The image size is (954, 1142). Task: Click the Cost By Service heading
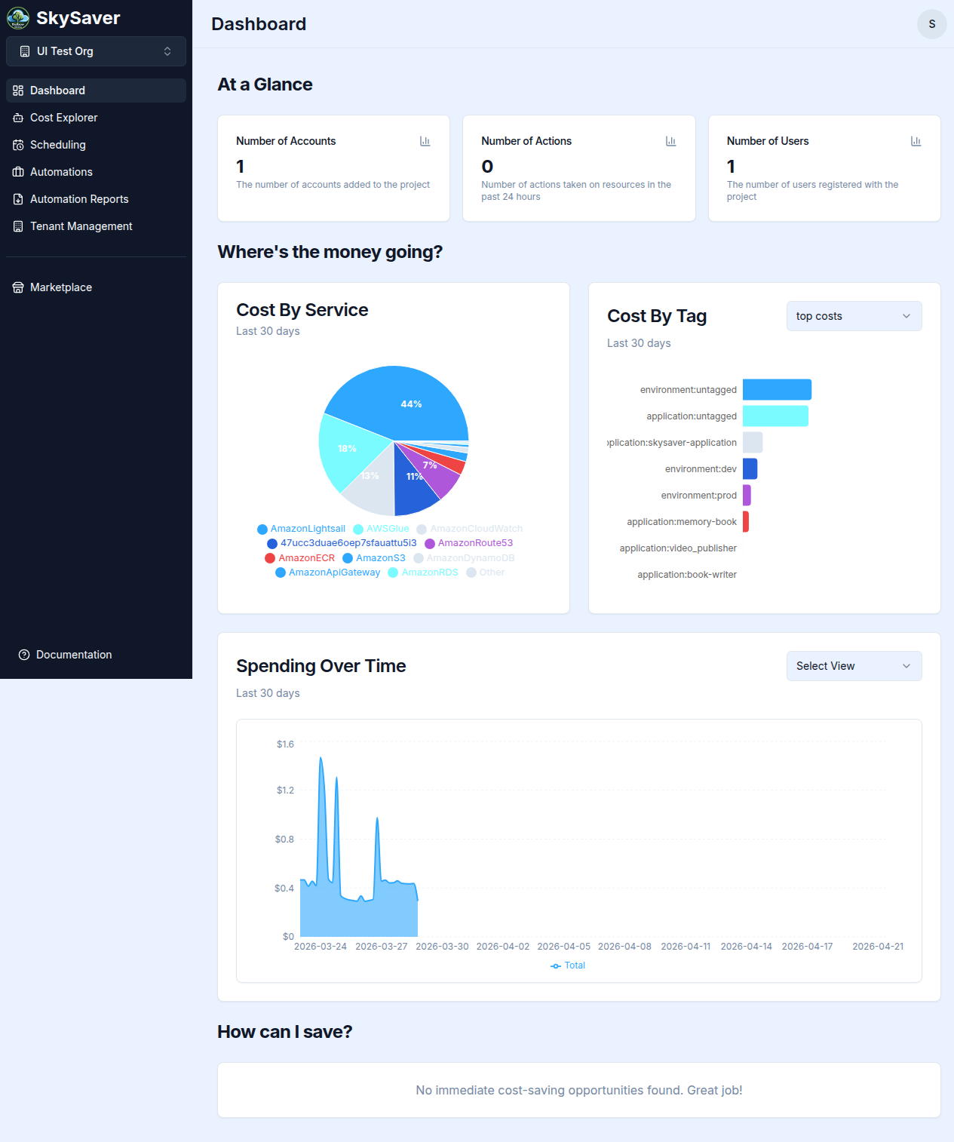tap(302, 310)
